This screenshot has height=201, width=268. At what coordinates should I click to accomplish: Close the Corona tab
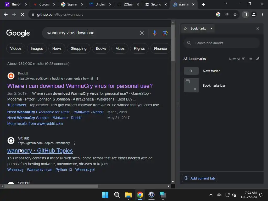[x=54, y=5]
